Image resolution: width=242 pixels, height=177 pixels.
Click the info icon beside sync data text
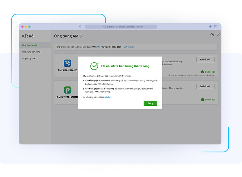point(98,47)
